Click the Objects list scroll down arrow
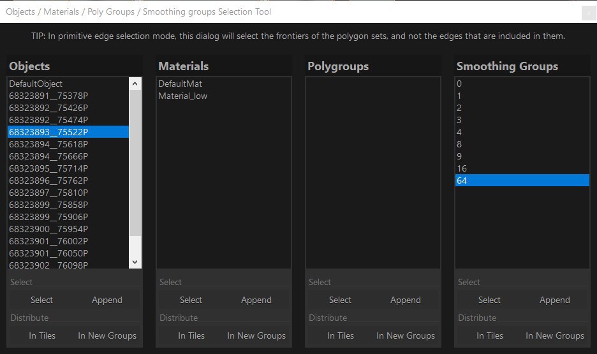Image resolution: width=597 pixels, height=354 pixels. (x=135, y=262)
